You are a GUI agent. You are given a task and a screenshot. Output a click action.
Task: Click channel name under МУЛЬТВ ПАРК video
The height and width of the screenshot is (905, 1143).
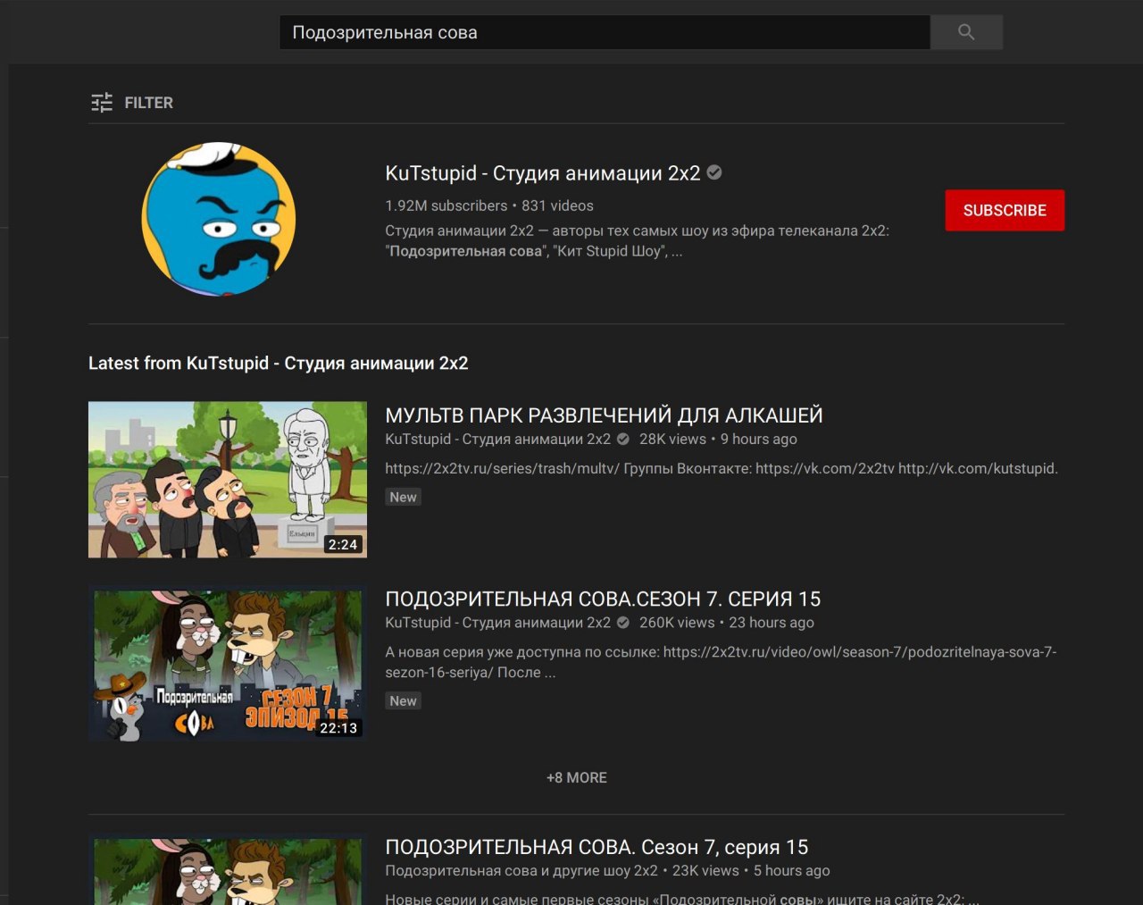coord(497,439)
